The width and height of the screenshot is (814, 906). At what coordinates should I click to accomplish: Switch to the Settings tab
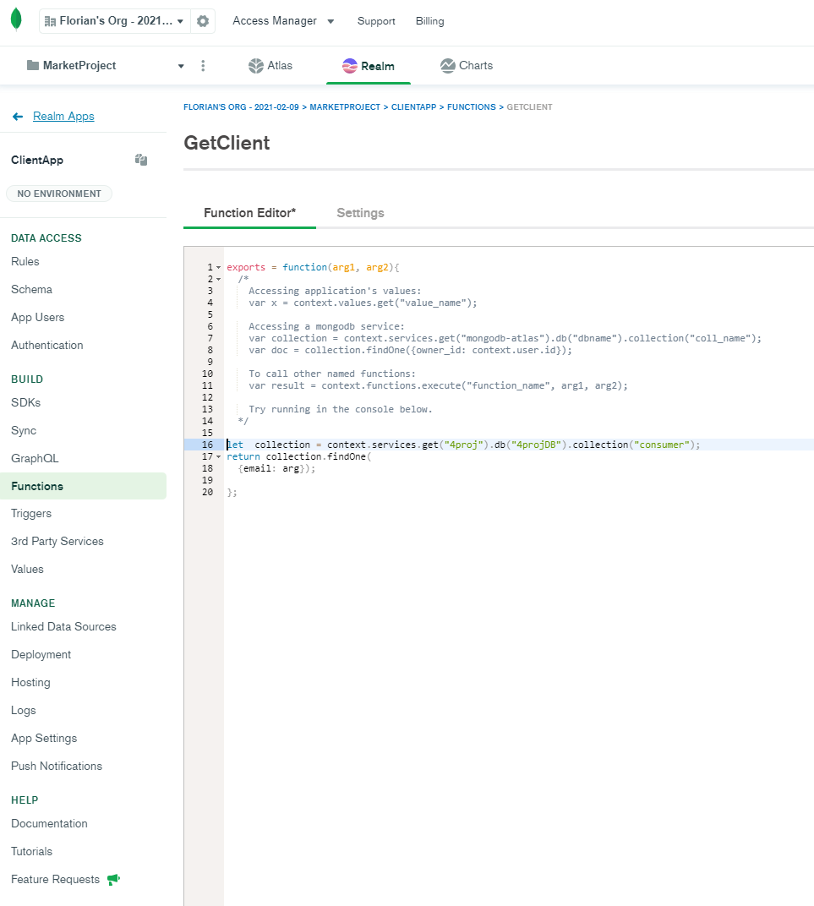coord(360,213)
